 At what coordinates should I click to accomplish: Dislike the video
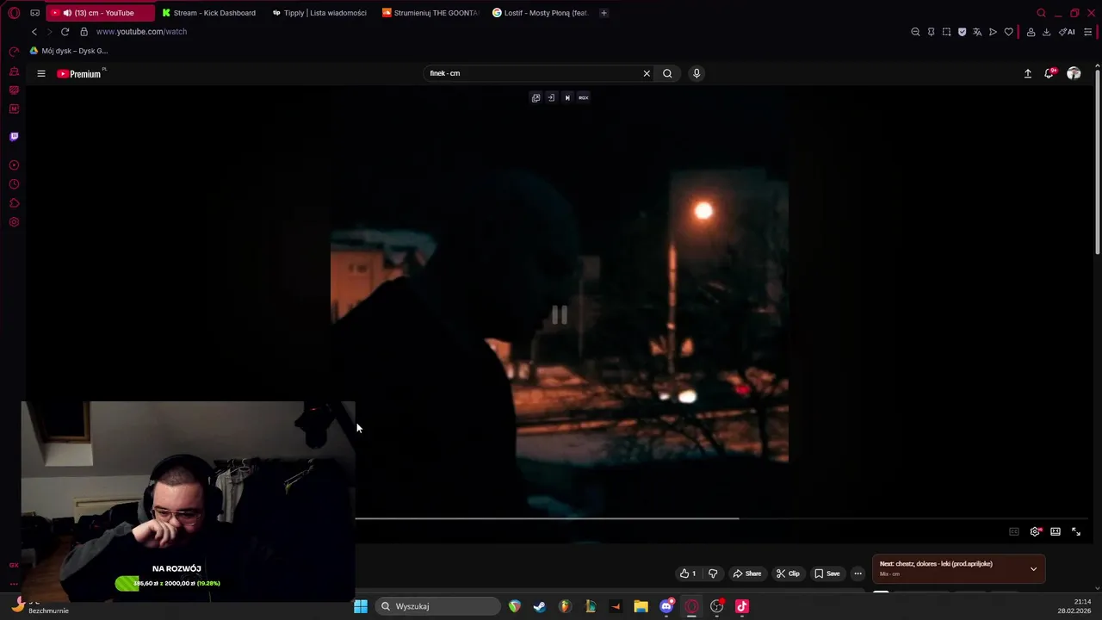(713, 573)
